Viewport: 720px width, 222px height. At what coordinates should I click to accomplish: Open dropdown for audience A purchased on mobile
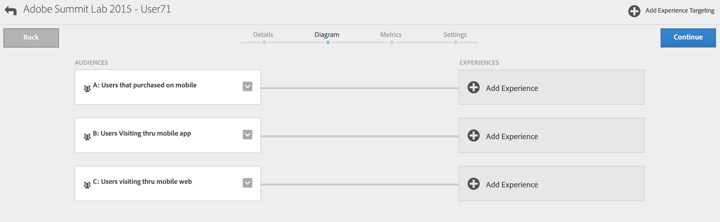pos(247,86)
